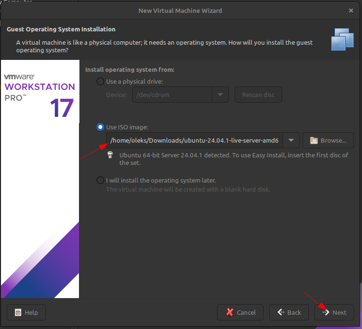The width and height of the screenshot is (362, 329).
Task: Select the 'Use ISO image' radio button
Action: click(x=100, y=127)
